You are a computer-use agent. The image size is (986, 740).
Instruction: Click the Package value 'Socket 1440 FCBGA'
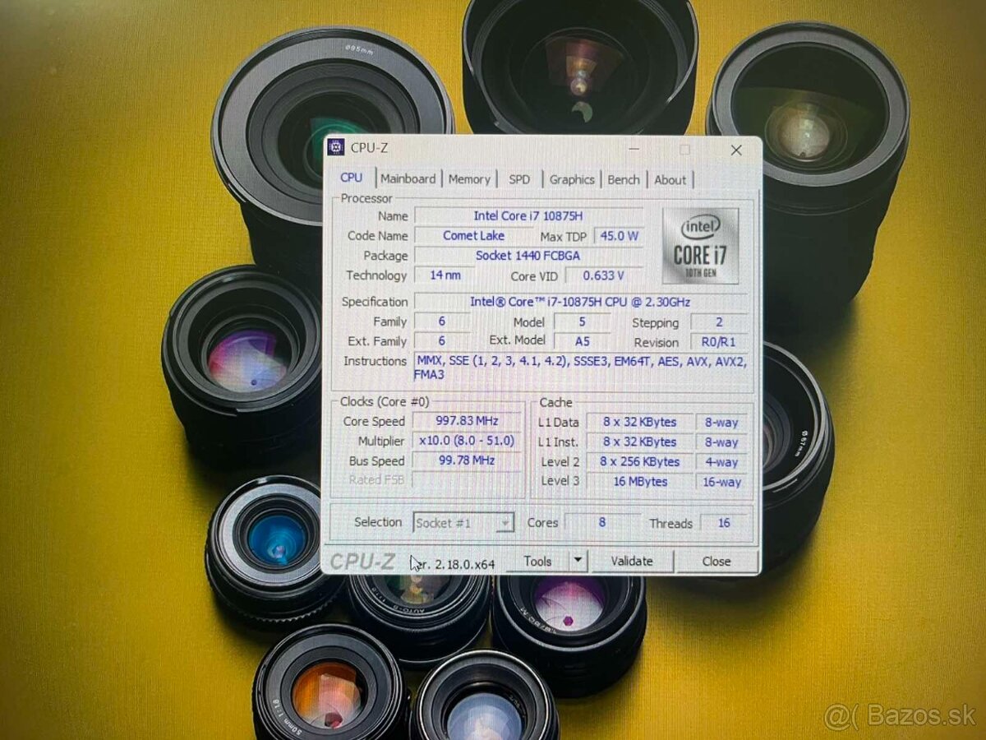point(528,256)
